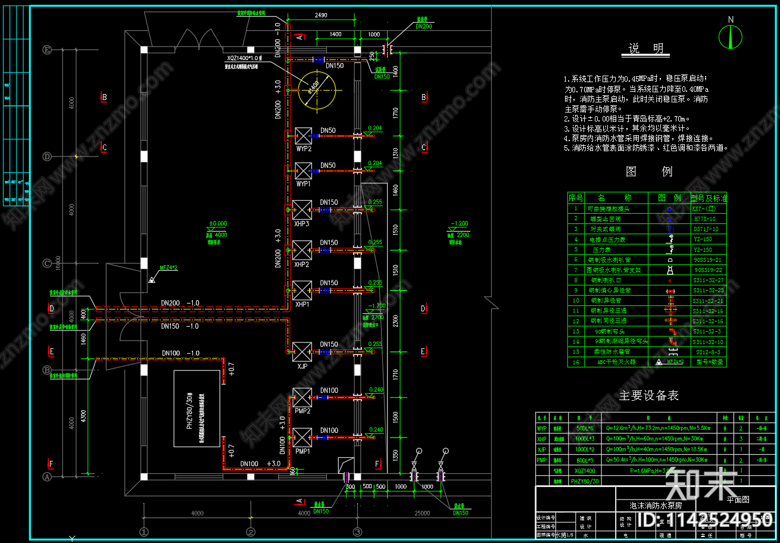The height and width of the screenshot is (543, 780).
Task: Click the horizontal pipe label DN150 -1.0
Action: [x=180, y=326]
